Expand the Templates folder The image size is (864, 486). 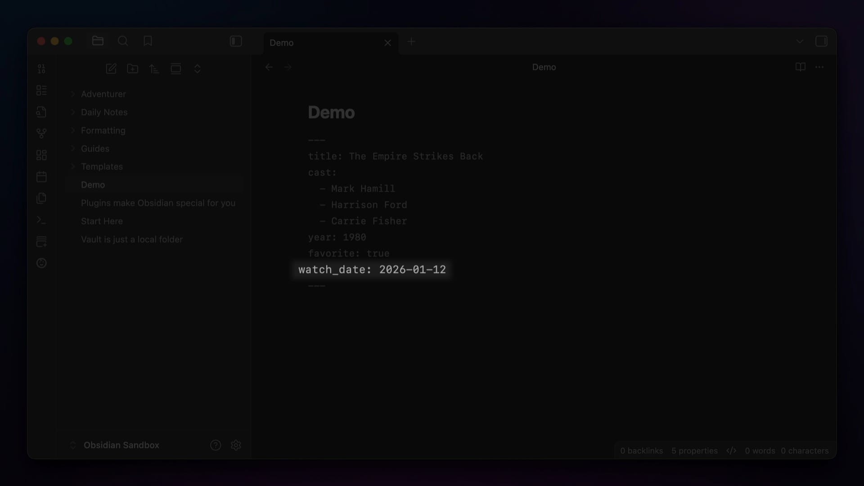click(x=102, y=166)
